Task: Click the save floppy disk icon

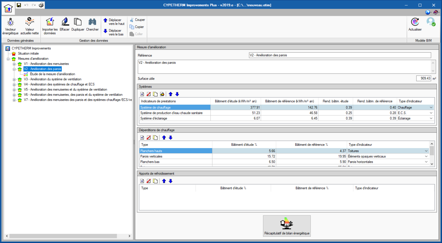Action: pos(19,5)
